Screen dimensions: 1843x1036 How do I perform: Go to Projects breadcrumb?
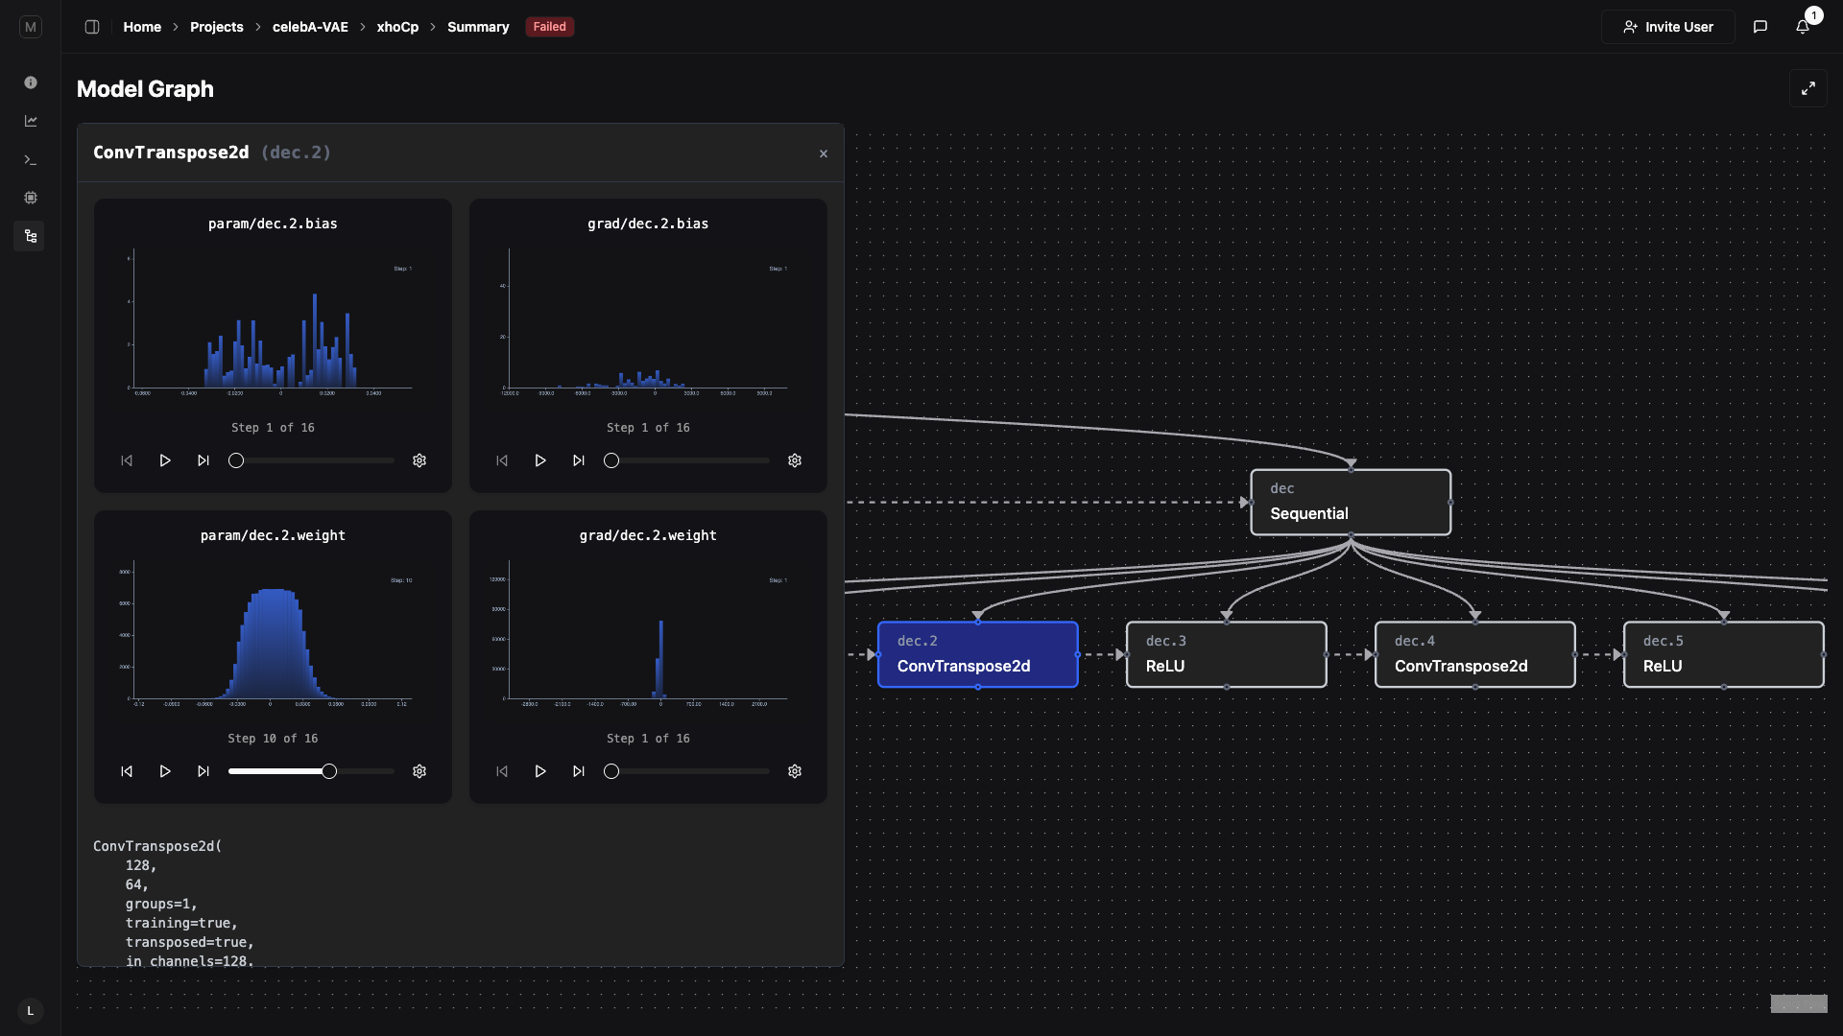coord(216,27)
